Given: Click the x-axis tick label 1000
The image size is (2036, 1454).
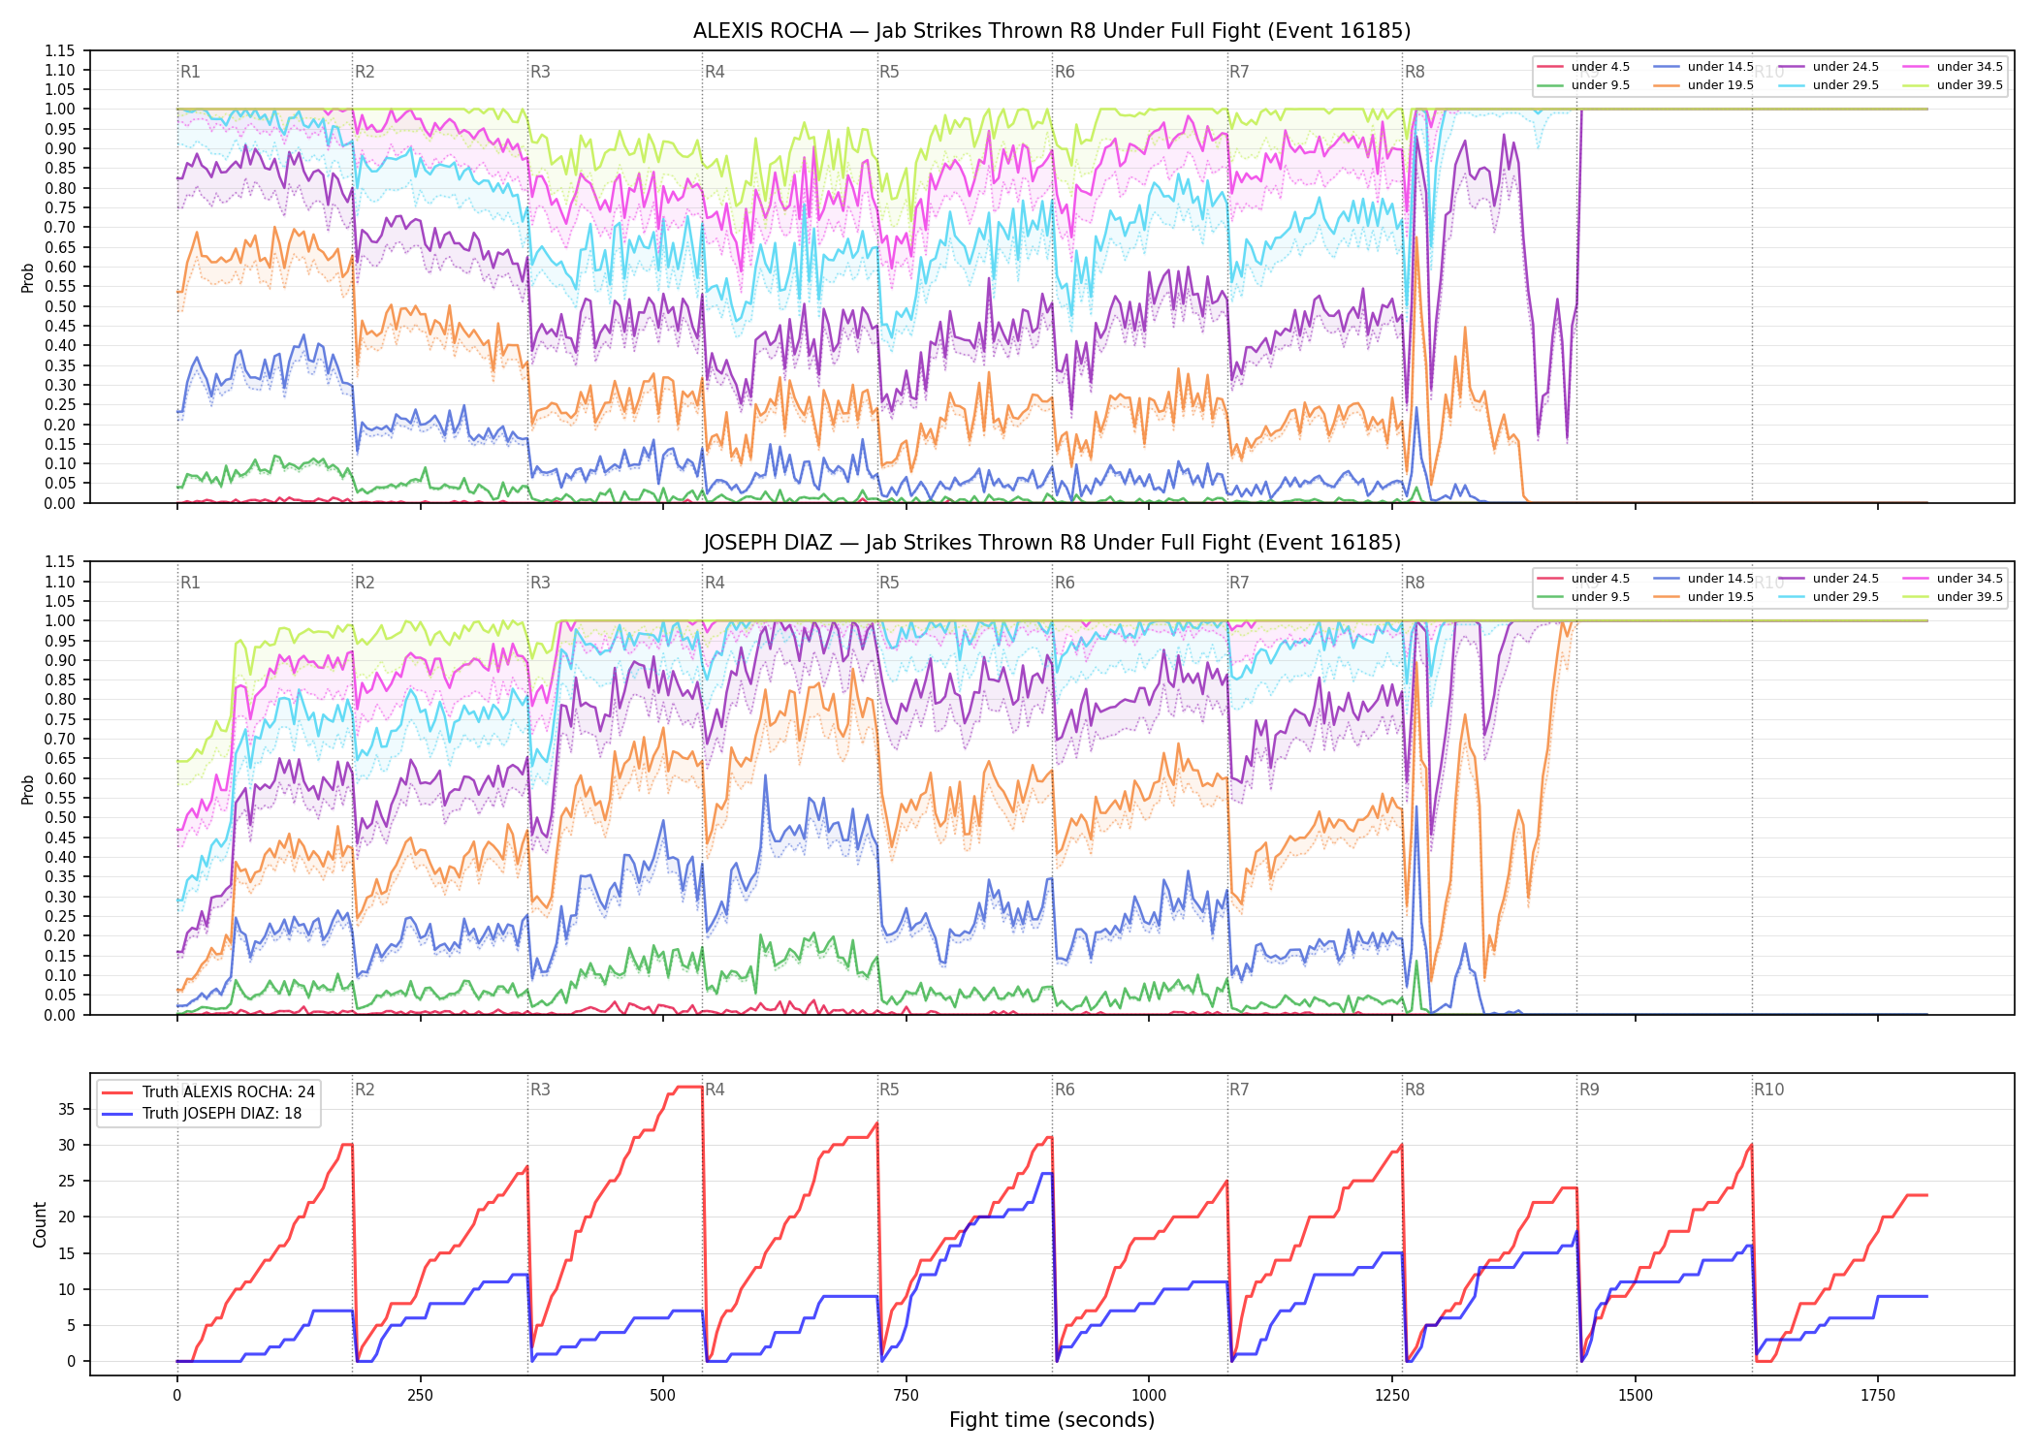Looking at the screenshot, I should point(1149,1396).
